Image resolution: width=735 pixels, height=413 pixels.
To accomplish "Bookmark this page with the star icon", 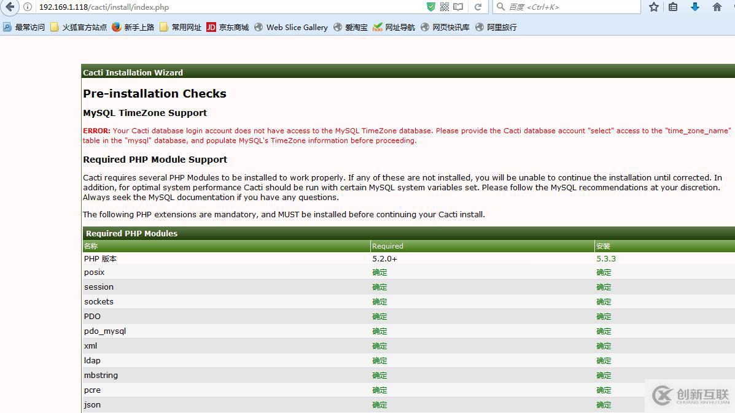I will (654, 7).
